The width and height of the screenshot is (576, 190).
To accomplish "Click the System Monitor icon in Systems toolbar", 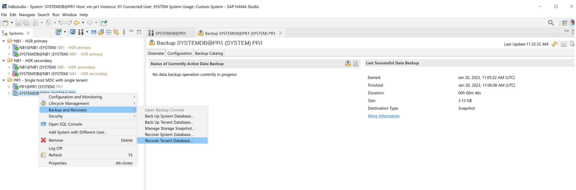I will (73, 32).
